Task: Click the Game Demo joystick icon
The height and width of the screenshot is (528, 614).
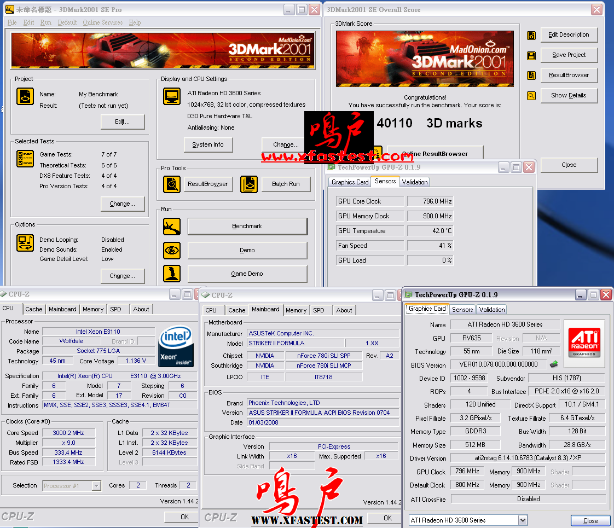Action: coord(171,274)
